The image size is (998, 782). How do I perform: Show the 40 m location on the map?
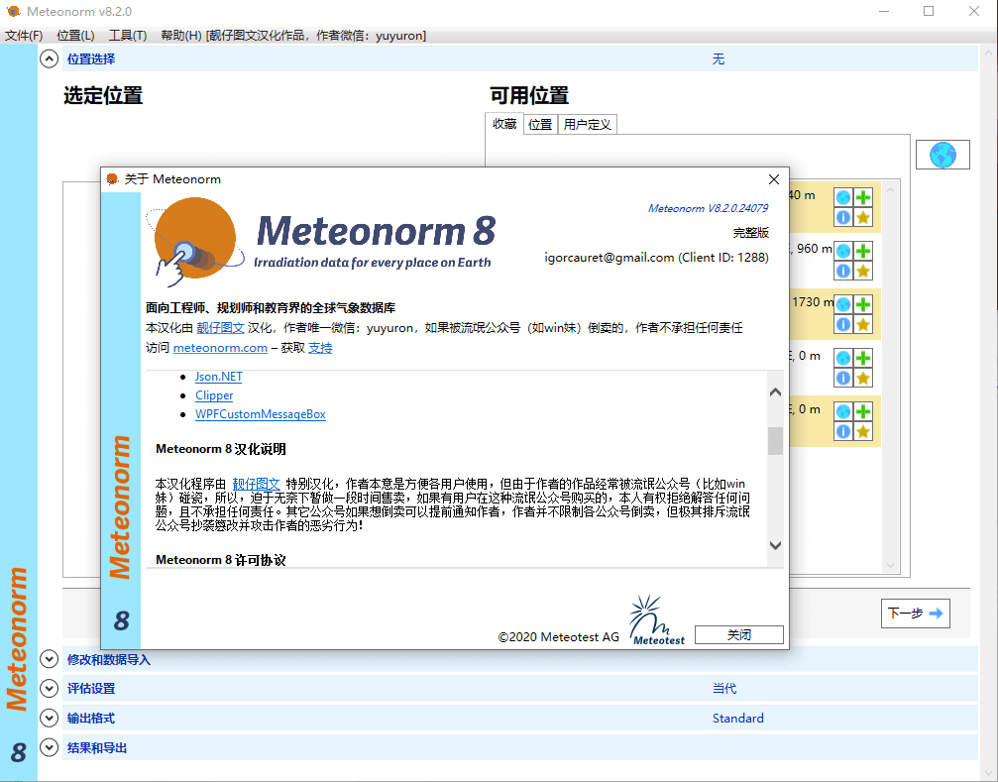click(x=843, y=197)
